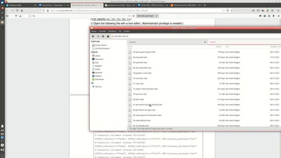Open 500 GB encrypted volume in sidebar
Viewport: 281px width, 158px height.
pyautogui.click(x=101, y=49)
